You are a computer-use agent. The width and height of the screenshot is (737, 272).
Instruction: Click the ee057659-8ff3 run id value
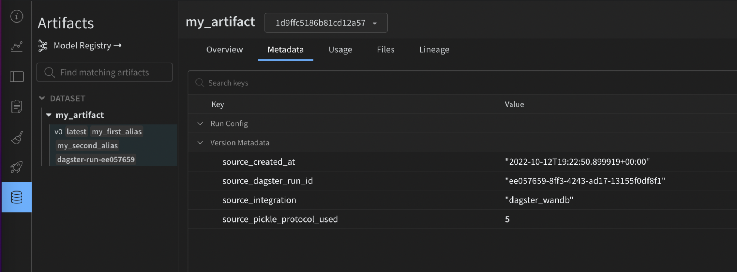pyautogui.click(x=585, y=181)
